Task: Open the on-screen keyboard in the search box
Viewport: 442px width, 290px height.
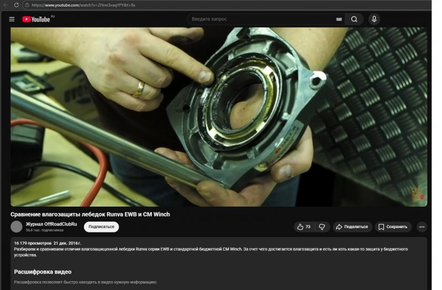Action: tap(338, 19)
